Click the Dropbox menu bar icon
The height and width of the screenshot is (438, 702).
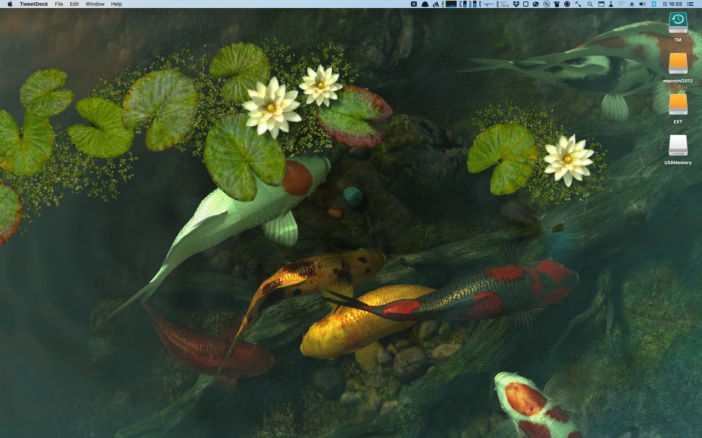click(x=517, y=4)
